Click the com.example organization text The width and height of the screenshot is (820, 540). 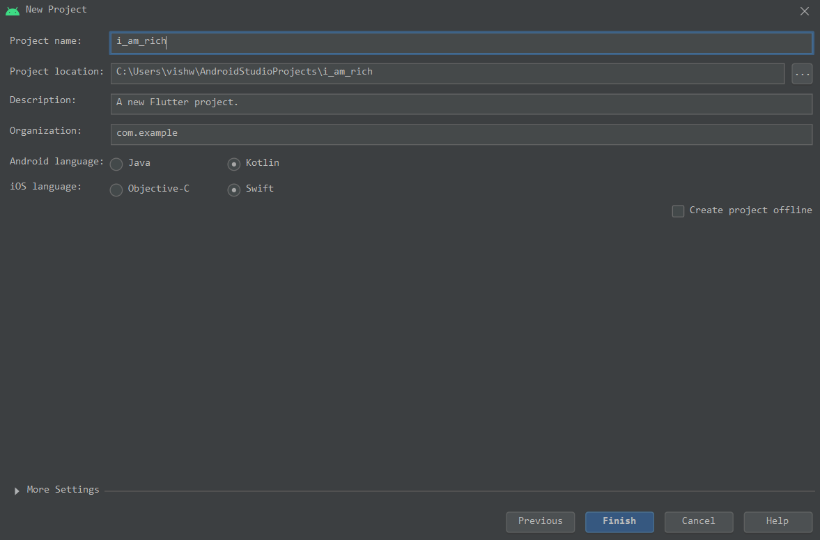[146, 133]
